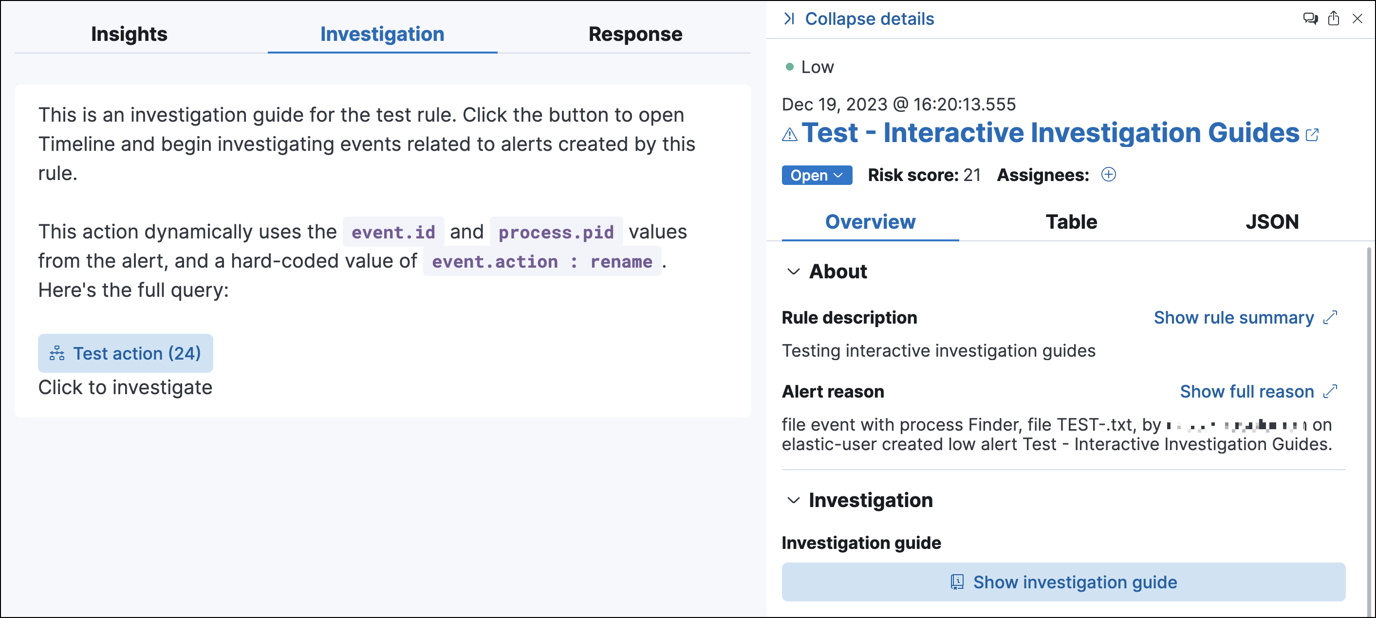
Task: Click the Test action (24) button
Action: click(126, 353)
